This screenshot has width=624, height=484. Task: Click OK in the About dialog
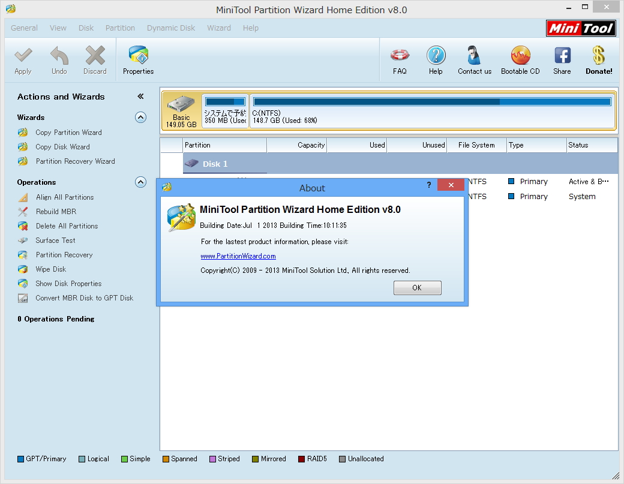tap(417, 287)
